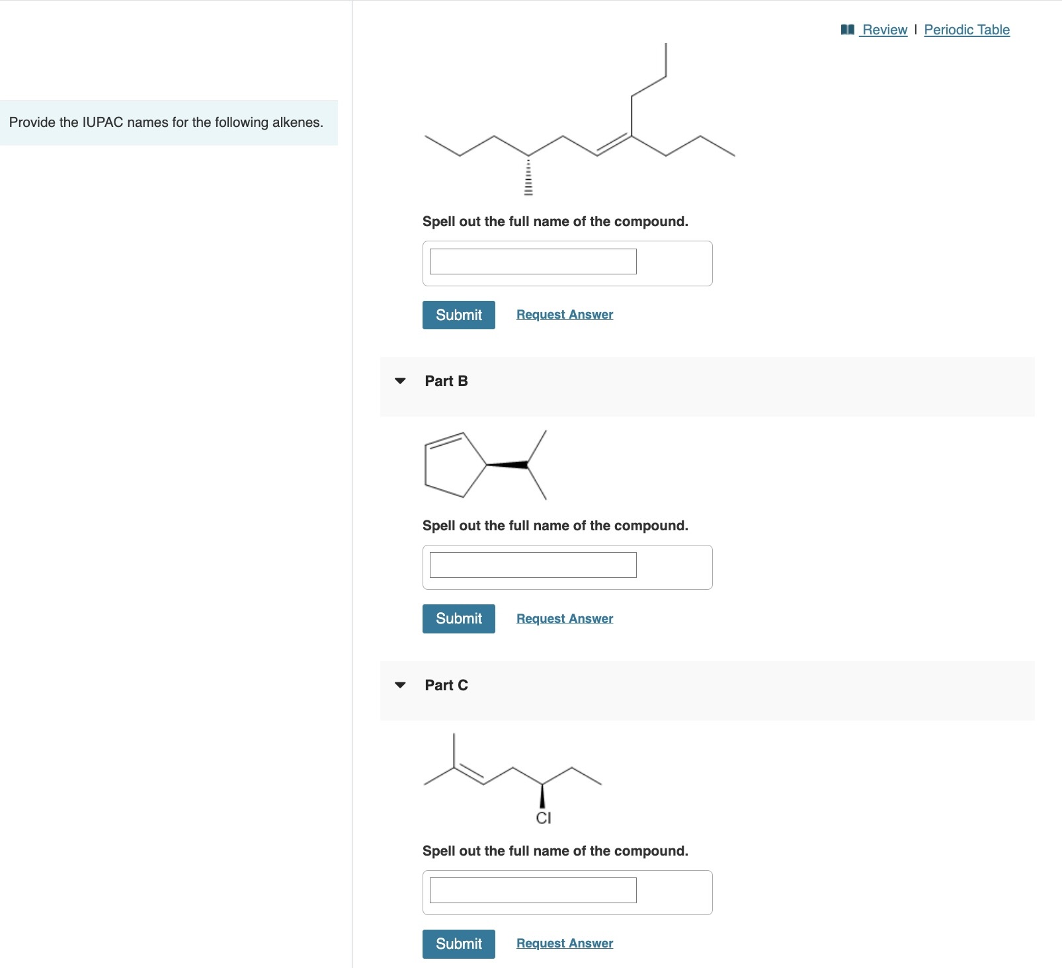This screenshot has width=1062, height=968.
Task: Click the prompt about IUPAC names for alkenes
Action: [x=166, y=122]
